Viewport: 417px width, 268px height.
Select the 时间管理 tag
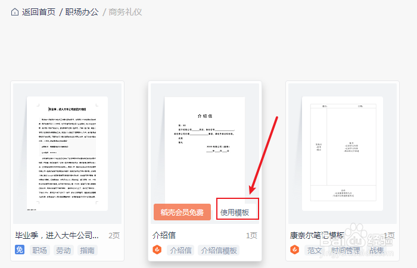(346, 250)
